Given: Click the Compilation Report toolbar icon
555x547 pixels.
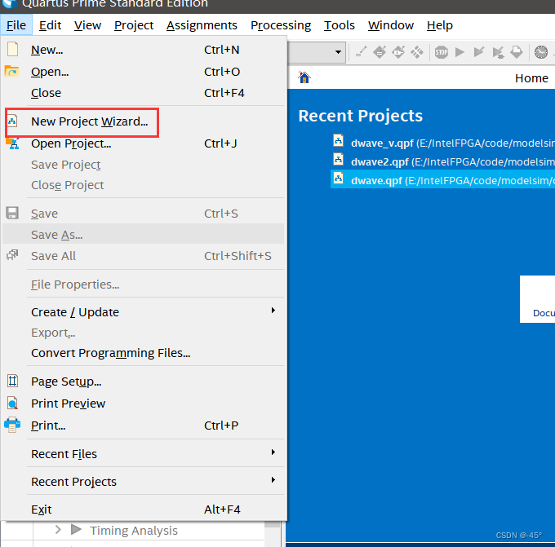Looking at the screenshot, I should (x=517, y=52).
